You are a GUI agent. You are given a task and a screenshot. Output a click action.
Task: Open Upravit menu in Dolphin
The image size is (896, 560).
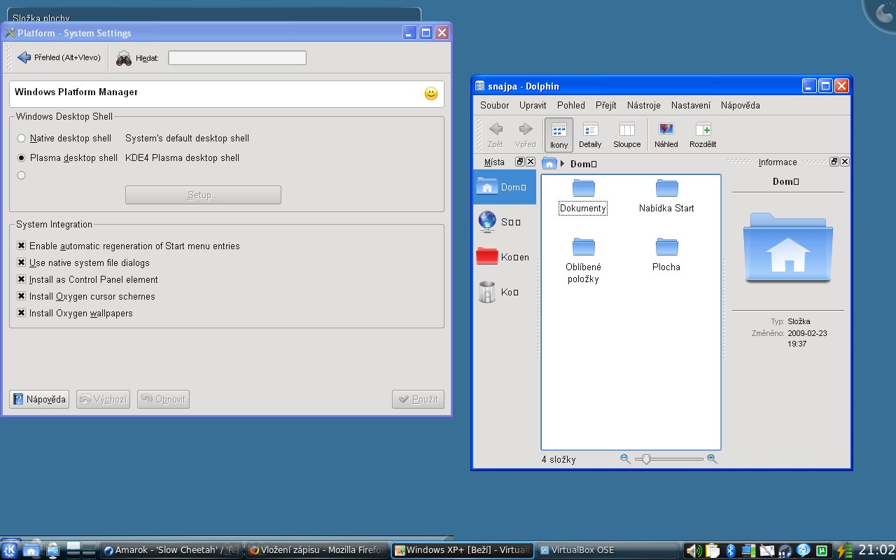pyautogui.click(x=533, y=105)
